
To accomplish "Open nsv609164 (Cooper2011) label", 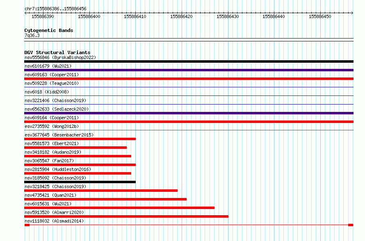I will click(52, 118).
